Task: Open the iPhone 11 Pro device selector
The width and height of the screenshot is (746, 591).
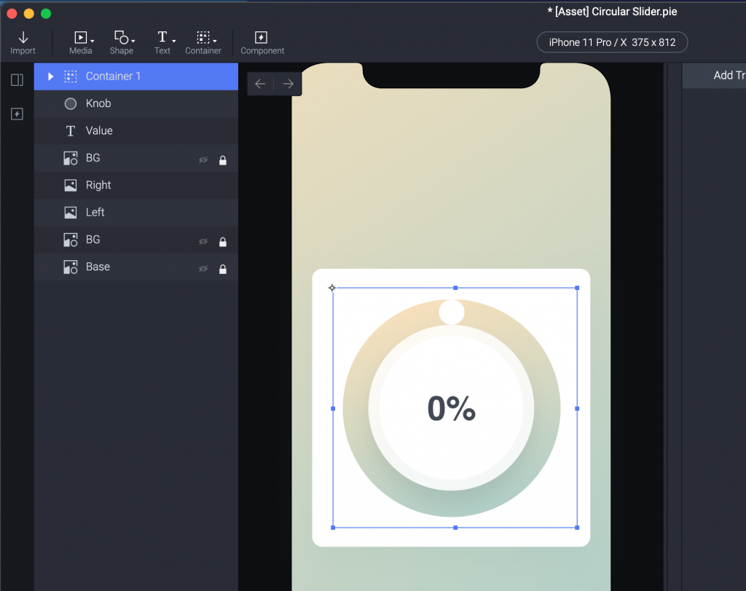Action: click(612, 42)
